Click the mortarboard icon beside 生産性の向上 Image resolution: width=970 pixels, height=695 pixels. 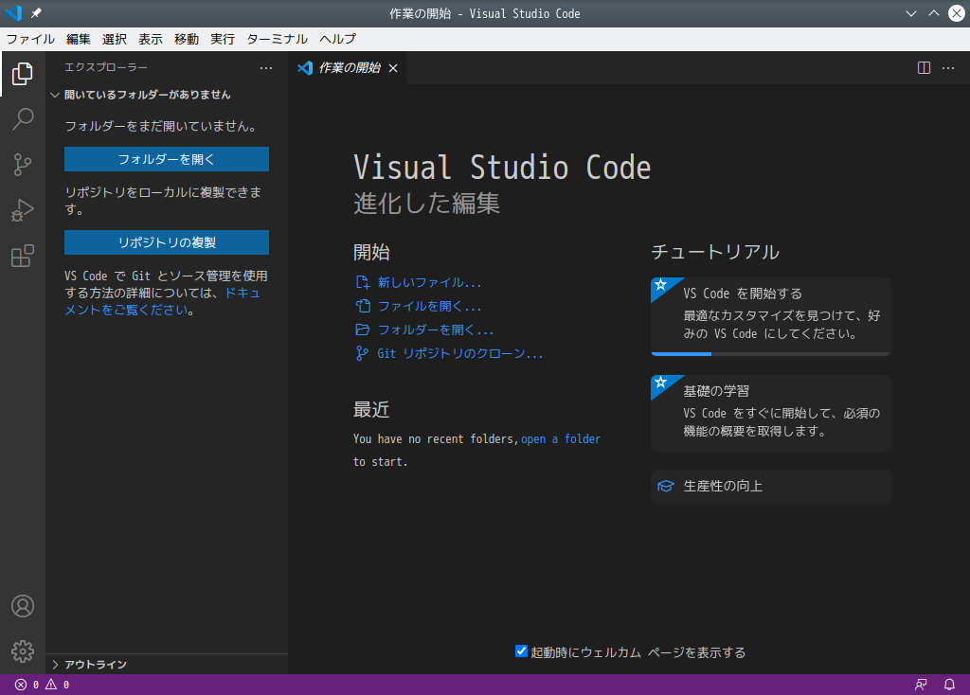(x=666, y=486)
